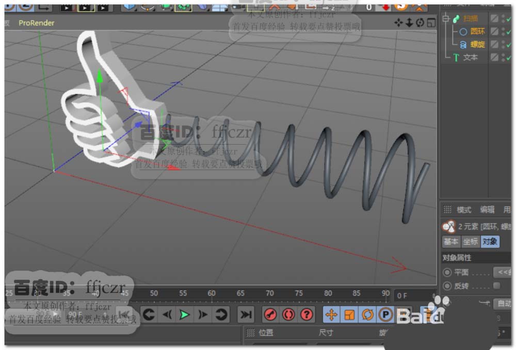Click the 对象属性 section header
Screen dimensions: 516x350
pos(457,258)
